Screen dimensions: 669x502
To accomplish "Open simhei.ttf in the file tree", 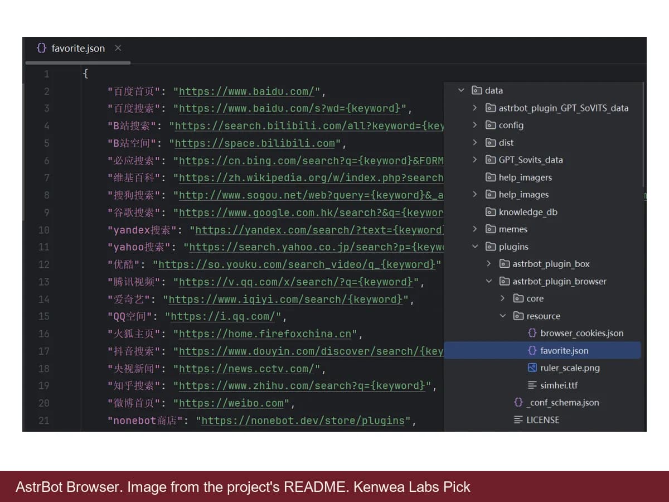I will (x=559, y=385).
